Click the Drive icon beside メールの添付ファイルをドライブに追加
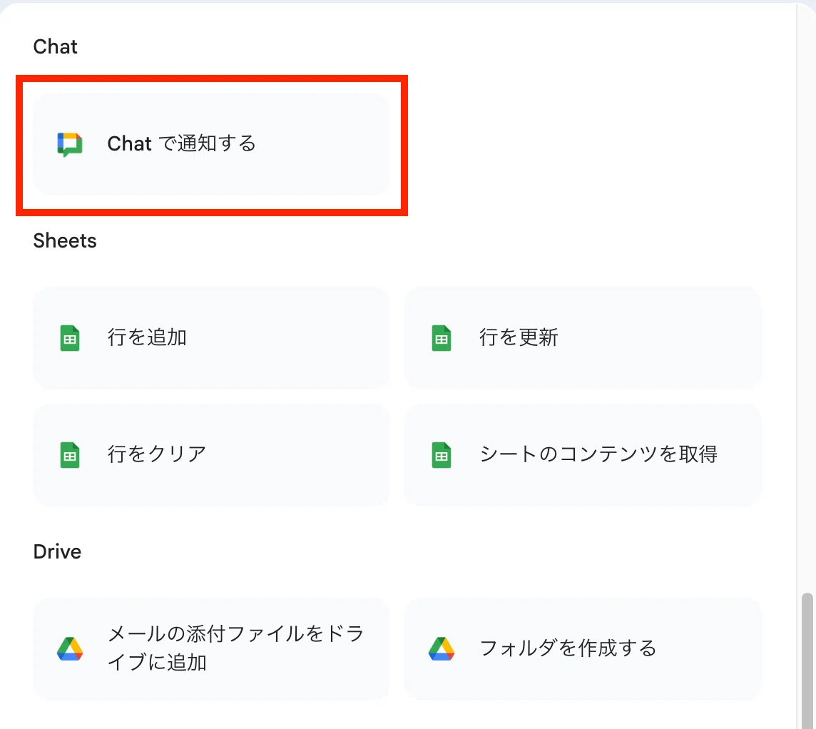 [x=70, y=649]
